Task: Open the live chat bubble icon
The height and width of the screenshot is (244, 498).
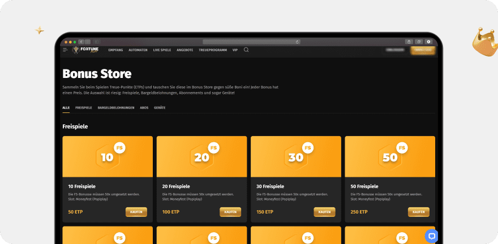Action: (x=431, y=236)
